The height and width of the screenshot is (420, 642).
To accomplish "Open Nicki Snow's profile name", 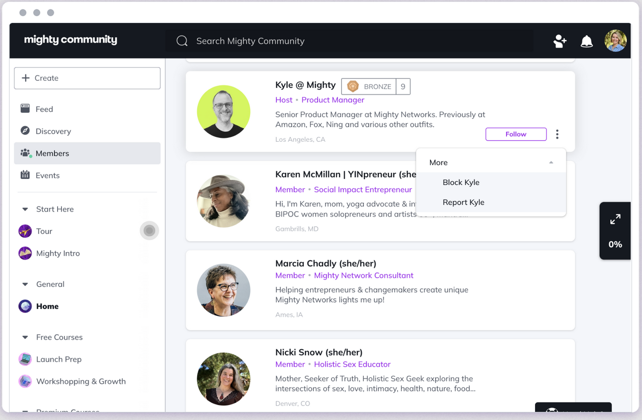I will pos(319,352).
